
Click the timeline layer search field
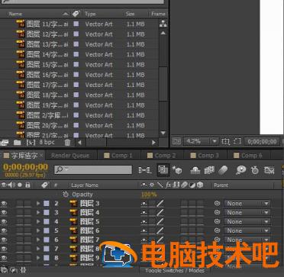coord(93,169)
